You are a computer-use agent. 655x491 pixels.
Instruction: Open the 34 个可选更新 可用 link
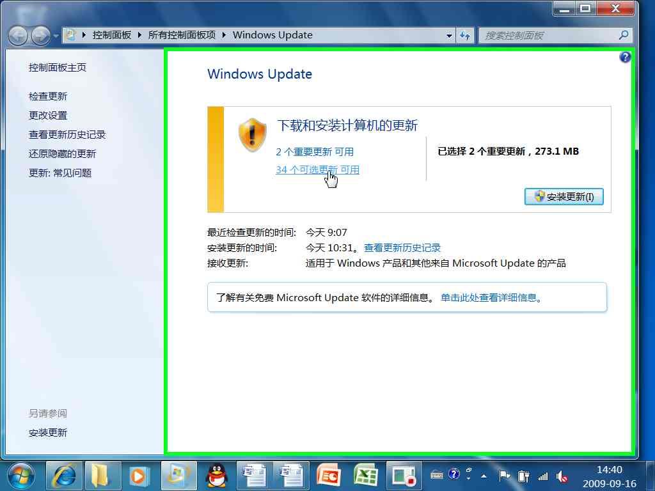tap(317, 169)
